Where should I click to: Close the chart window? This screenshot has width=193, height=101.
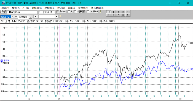188,3
